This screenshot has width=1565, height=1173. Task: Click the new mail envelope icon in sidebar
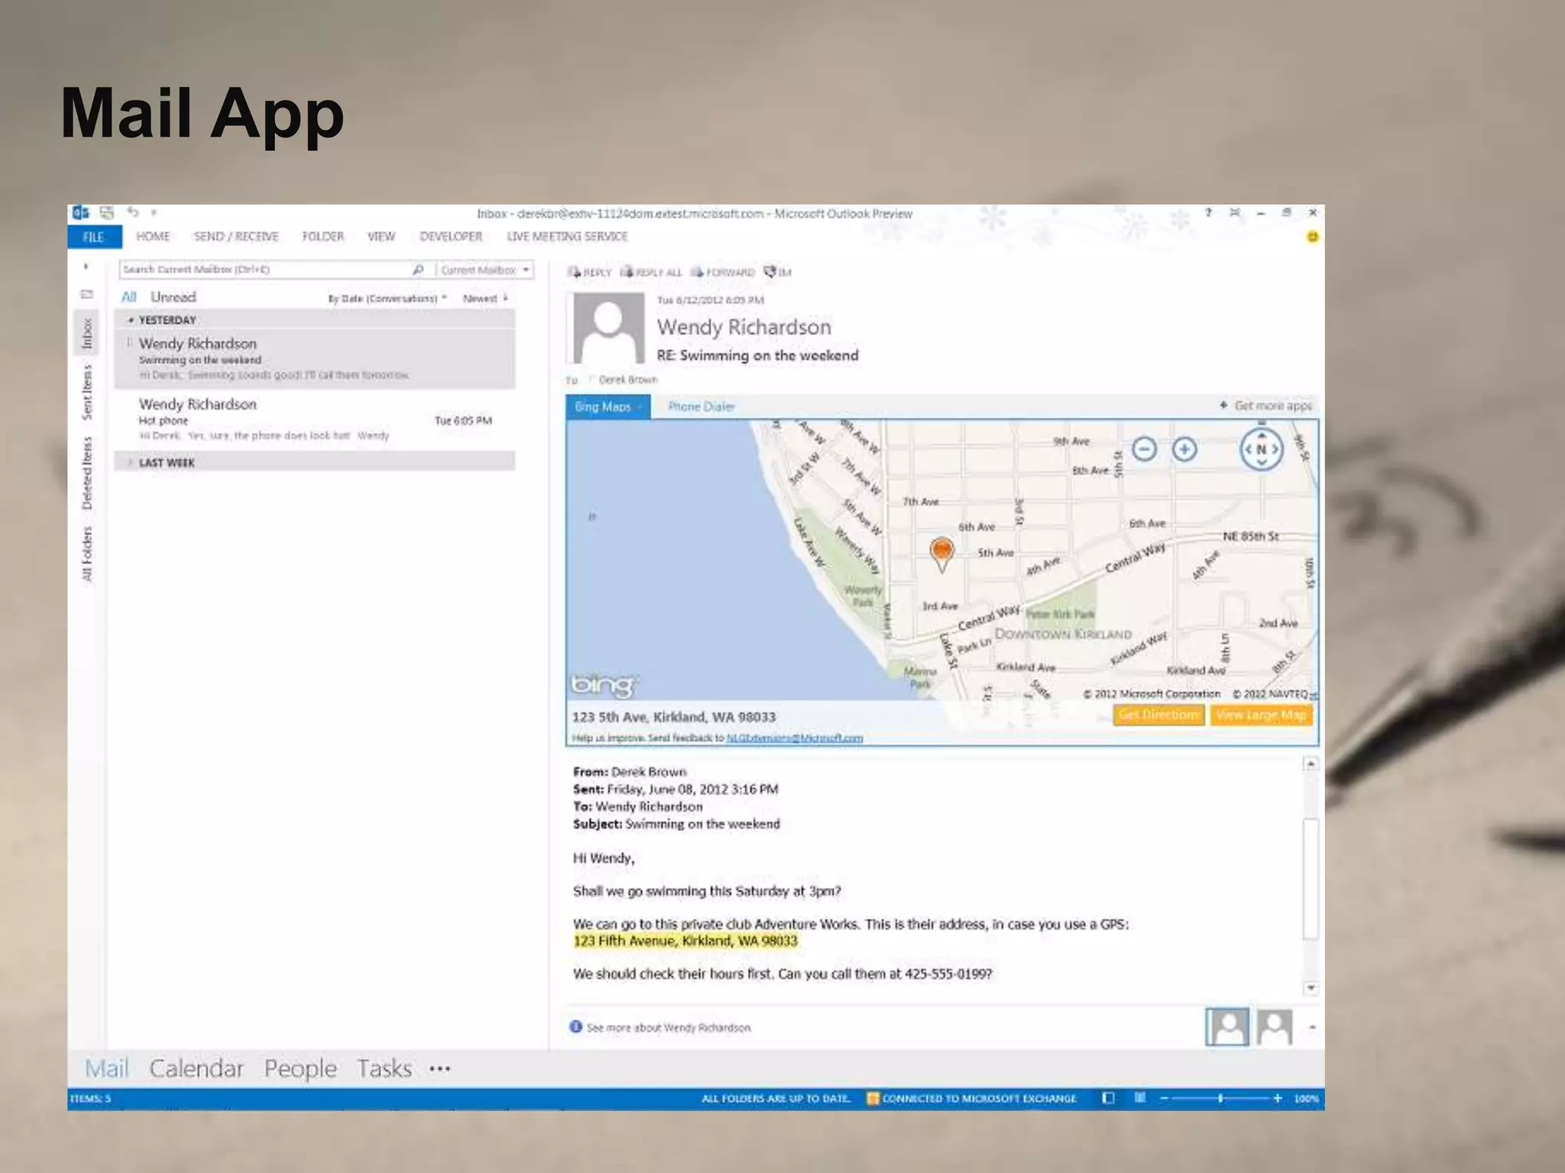click(x=86, y=294)
